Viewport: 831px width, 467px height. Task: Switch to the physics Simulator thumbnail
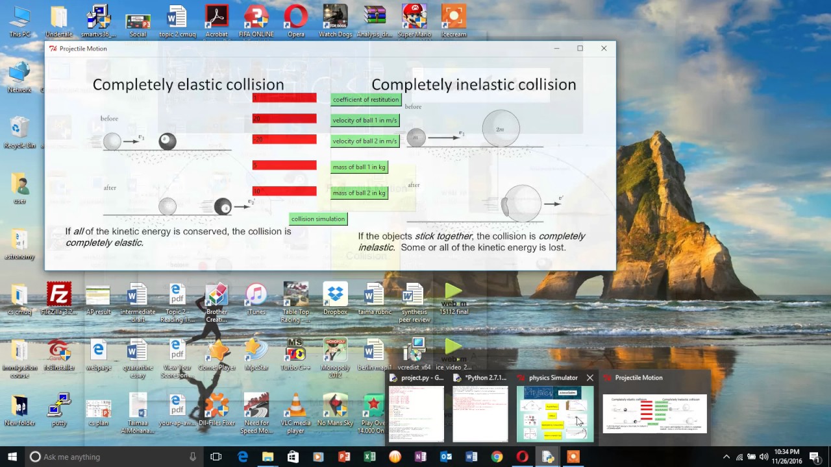coord(555,409)
